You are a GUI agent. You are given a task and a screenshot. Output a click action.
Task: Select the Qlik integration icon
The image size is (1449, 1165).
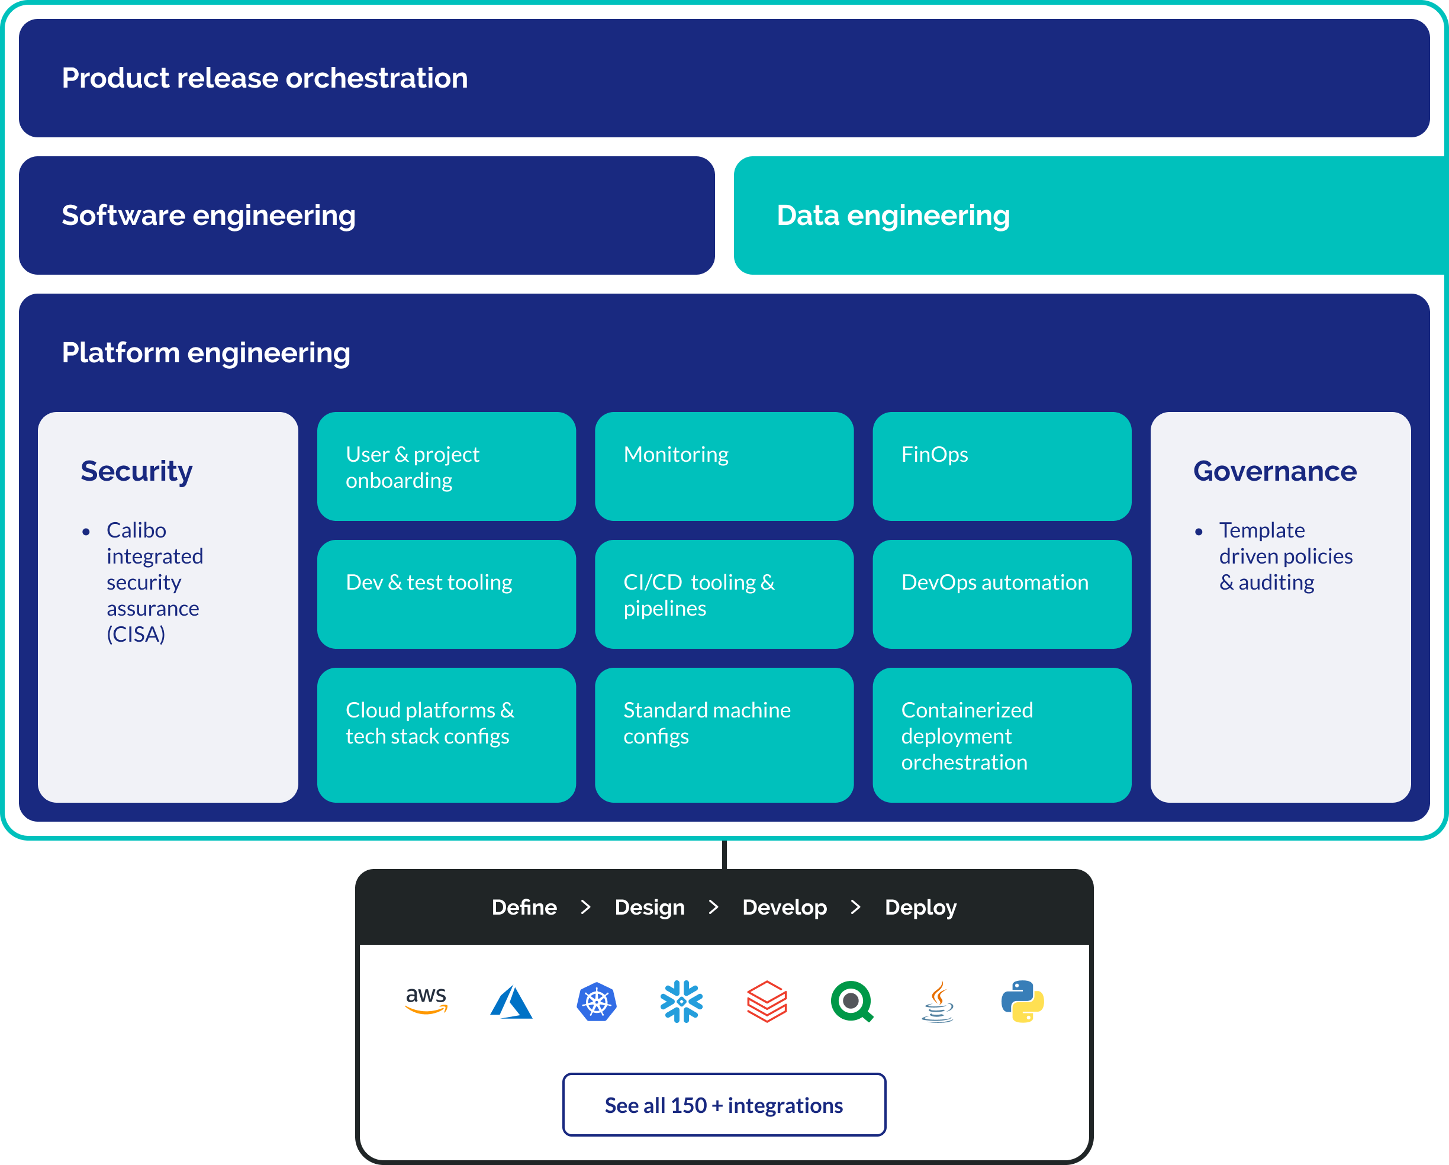pos(852,1002)
